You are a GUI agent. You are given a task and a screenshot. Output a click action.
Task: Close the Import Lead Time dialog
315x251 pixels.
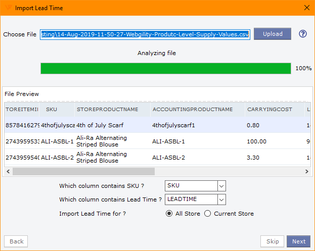pyautogui.click(x=306, y=8)
